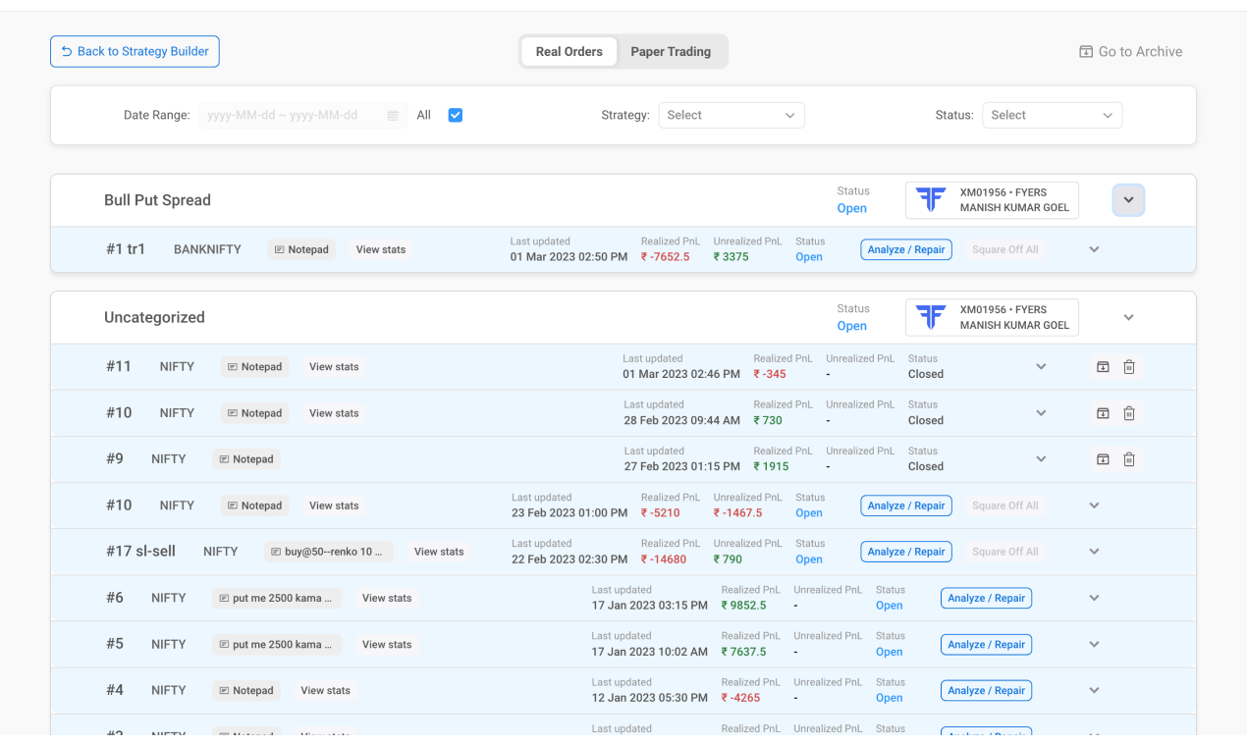Screen dimensions: 1247x746
Task: Delete the #9 NIFTY order
Action: [x=1129, y=459]
